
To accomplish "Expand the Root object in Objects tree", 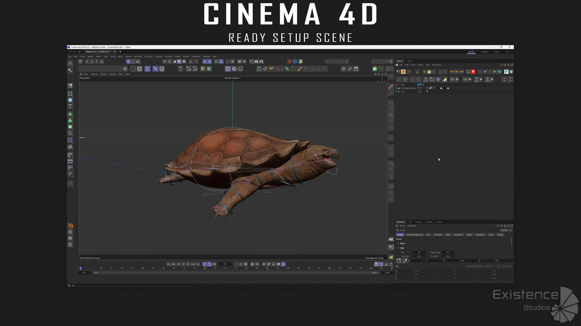I will click(x=397, y=85).
